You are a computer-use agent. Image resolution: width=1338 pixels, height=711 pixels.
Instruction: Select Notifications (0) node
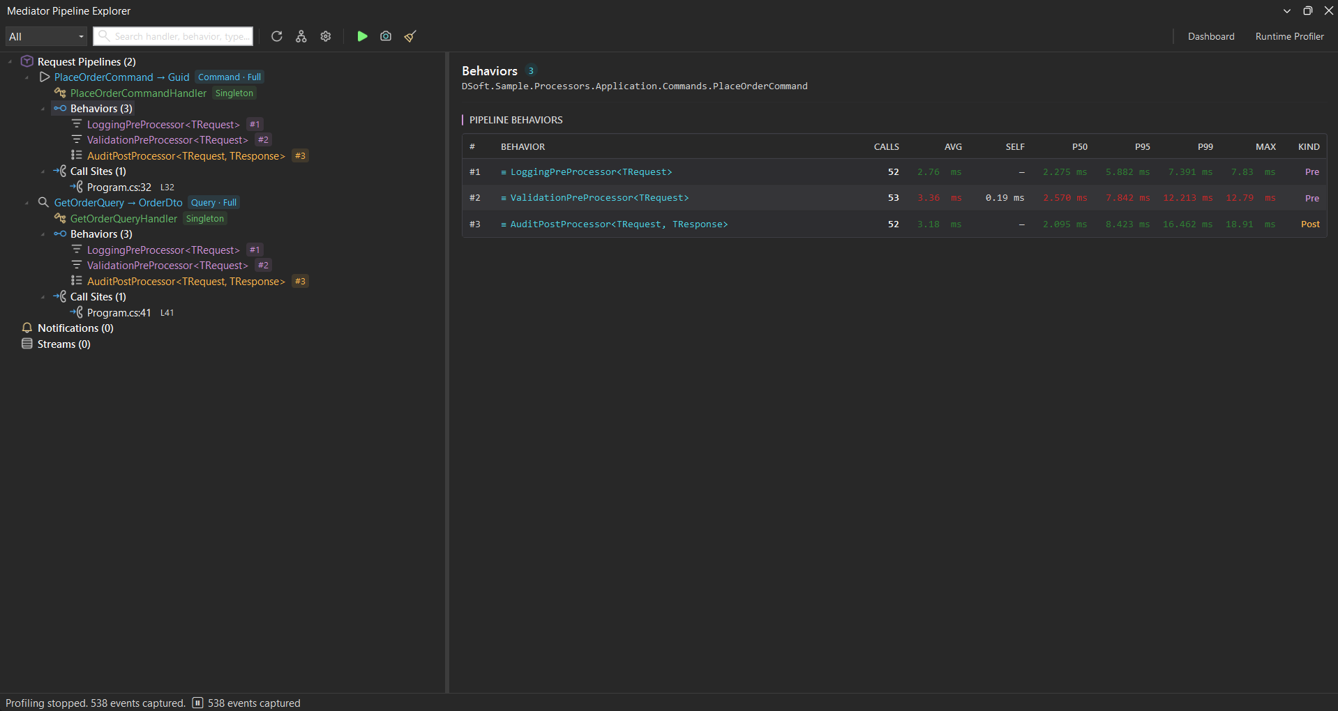coord(75,328)
